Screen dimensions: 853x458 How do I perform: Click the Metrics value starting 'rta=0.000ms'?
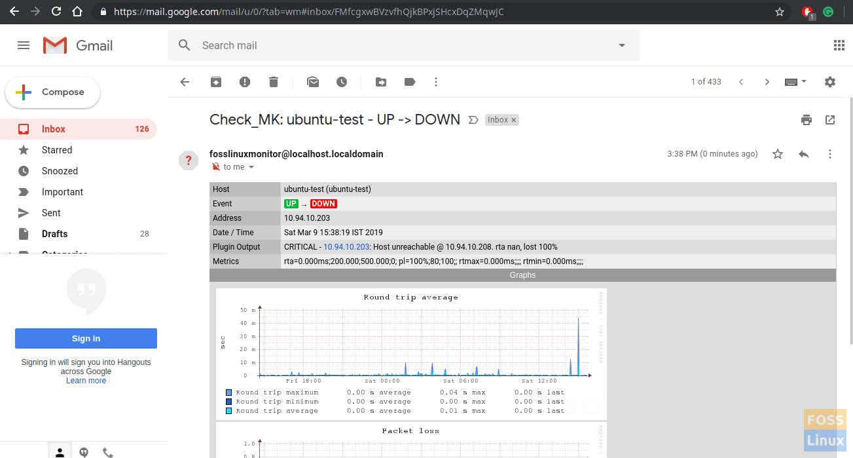click(x=433, y=261)
